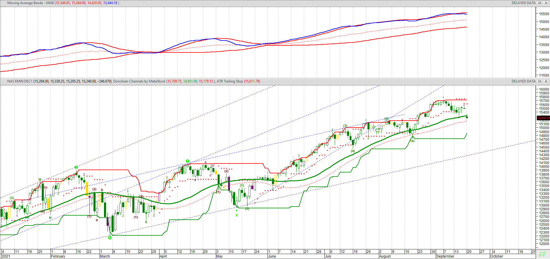Click the green circled 4 wave marker
The image size is (550, 259).
(110, 238)
